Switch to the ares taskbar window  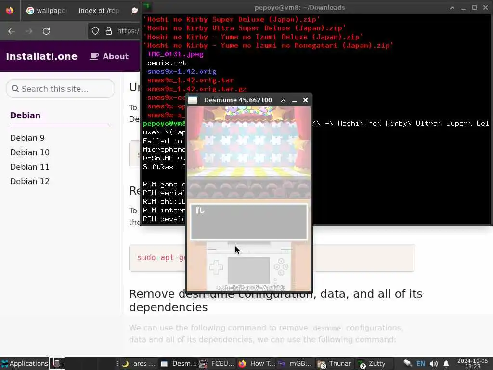coord(139,364)
